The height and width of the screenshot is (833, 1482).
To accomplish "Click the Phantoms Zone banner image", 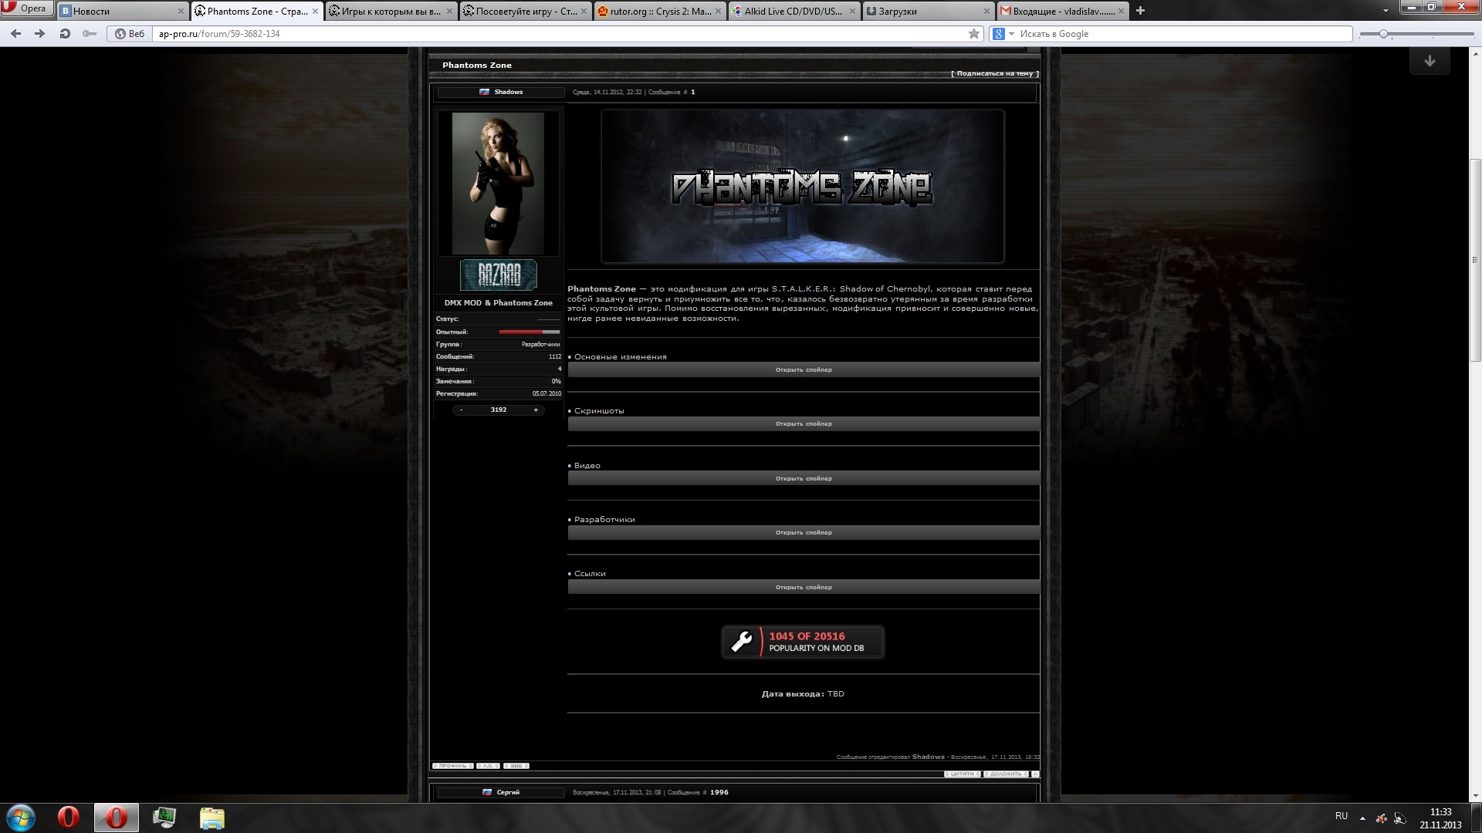I will 803,186.
